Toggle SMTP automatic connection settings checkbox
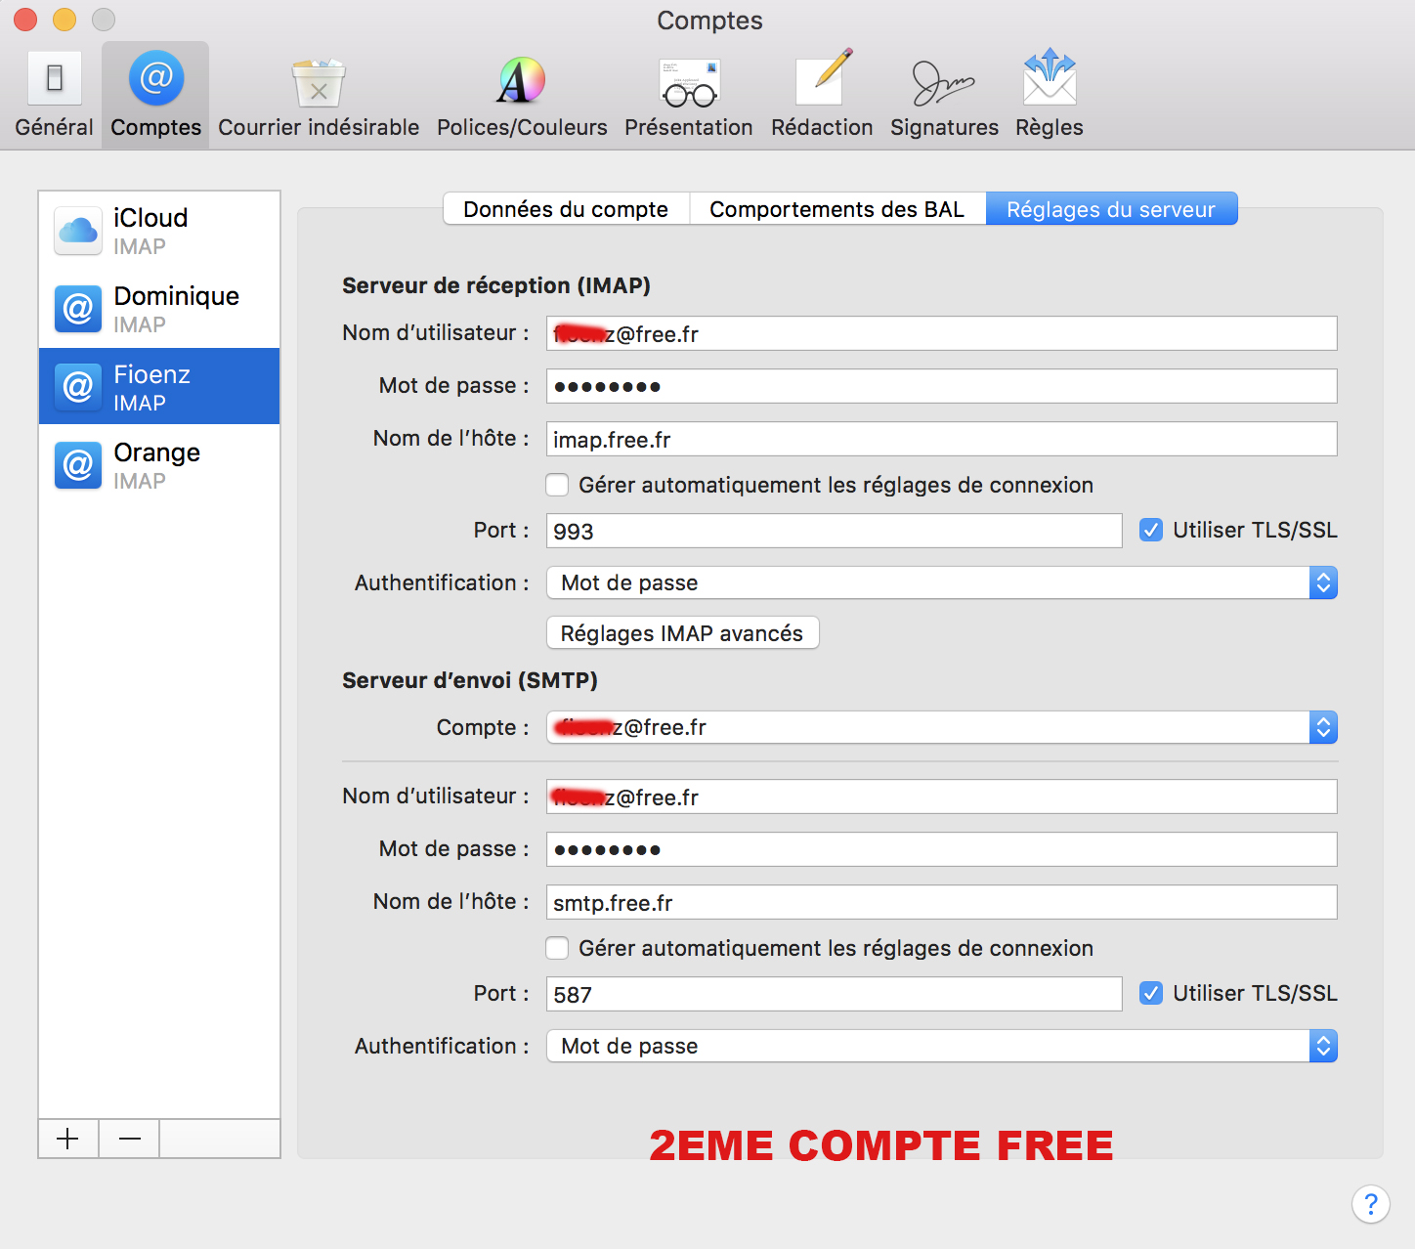 click(557, 948)
